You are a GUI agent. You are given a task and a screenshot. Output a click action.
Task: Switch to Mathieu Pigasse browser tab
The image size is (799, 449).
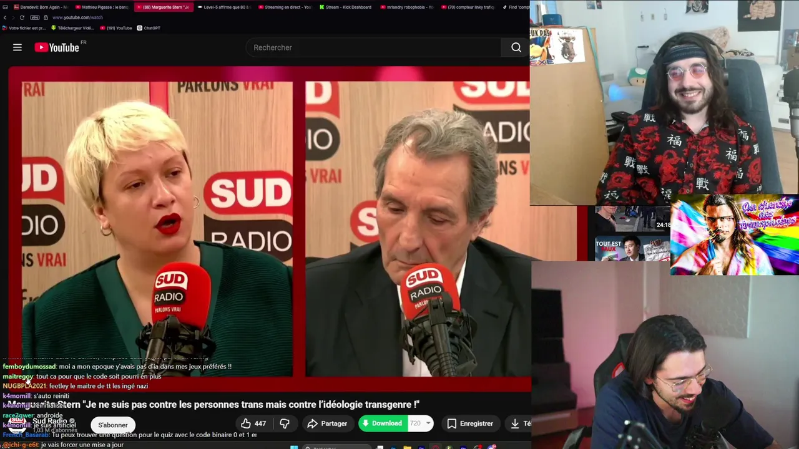(x=102, y=7)
